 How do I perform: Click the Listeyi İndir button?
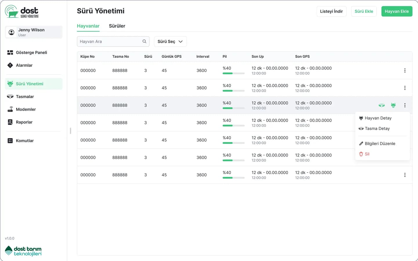coord(331,11)
